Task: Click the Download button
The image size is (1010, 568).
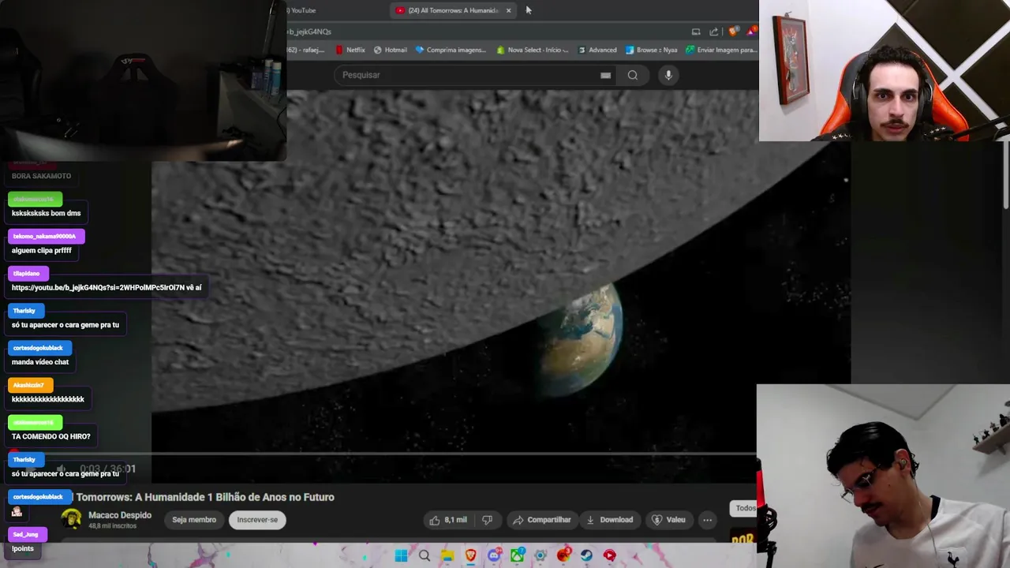Action: (609, 520)
